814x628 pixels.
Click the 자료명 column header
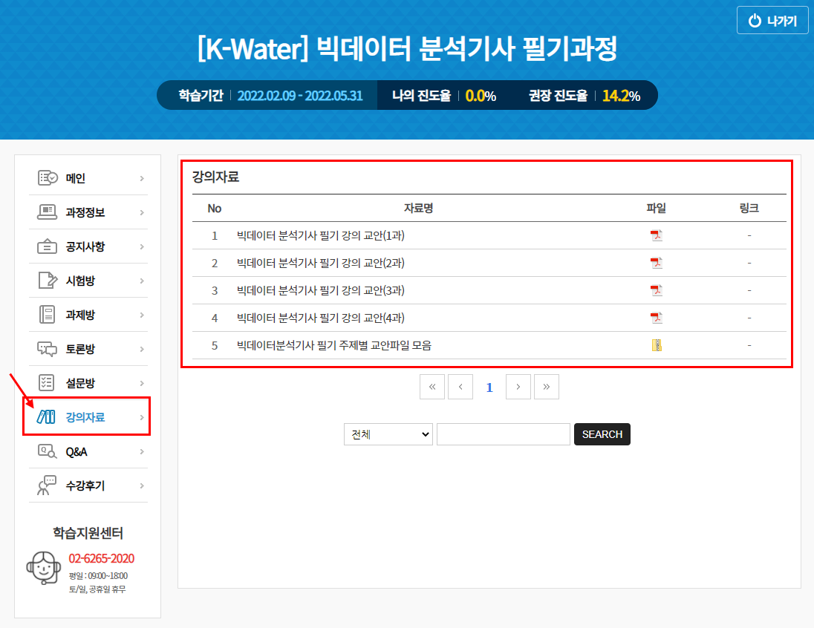[418, 208]
